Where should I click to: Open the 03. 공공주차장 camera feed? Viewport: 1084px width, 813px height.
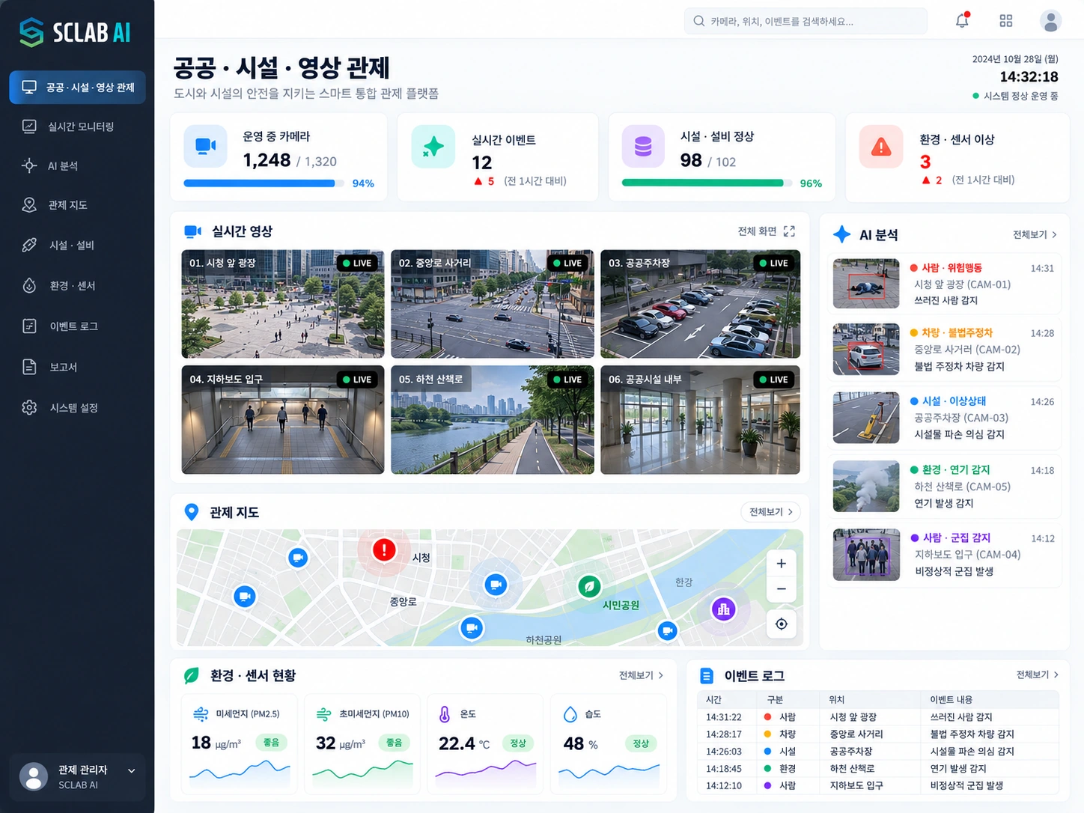tap(701, 304)
